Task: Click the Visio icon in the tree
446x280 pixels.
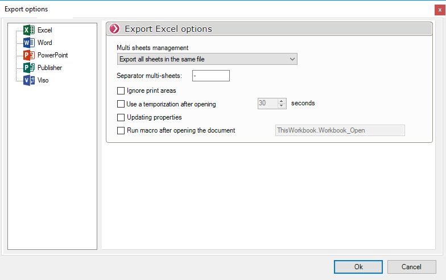Action: point(28,80)
